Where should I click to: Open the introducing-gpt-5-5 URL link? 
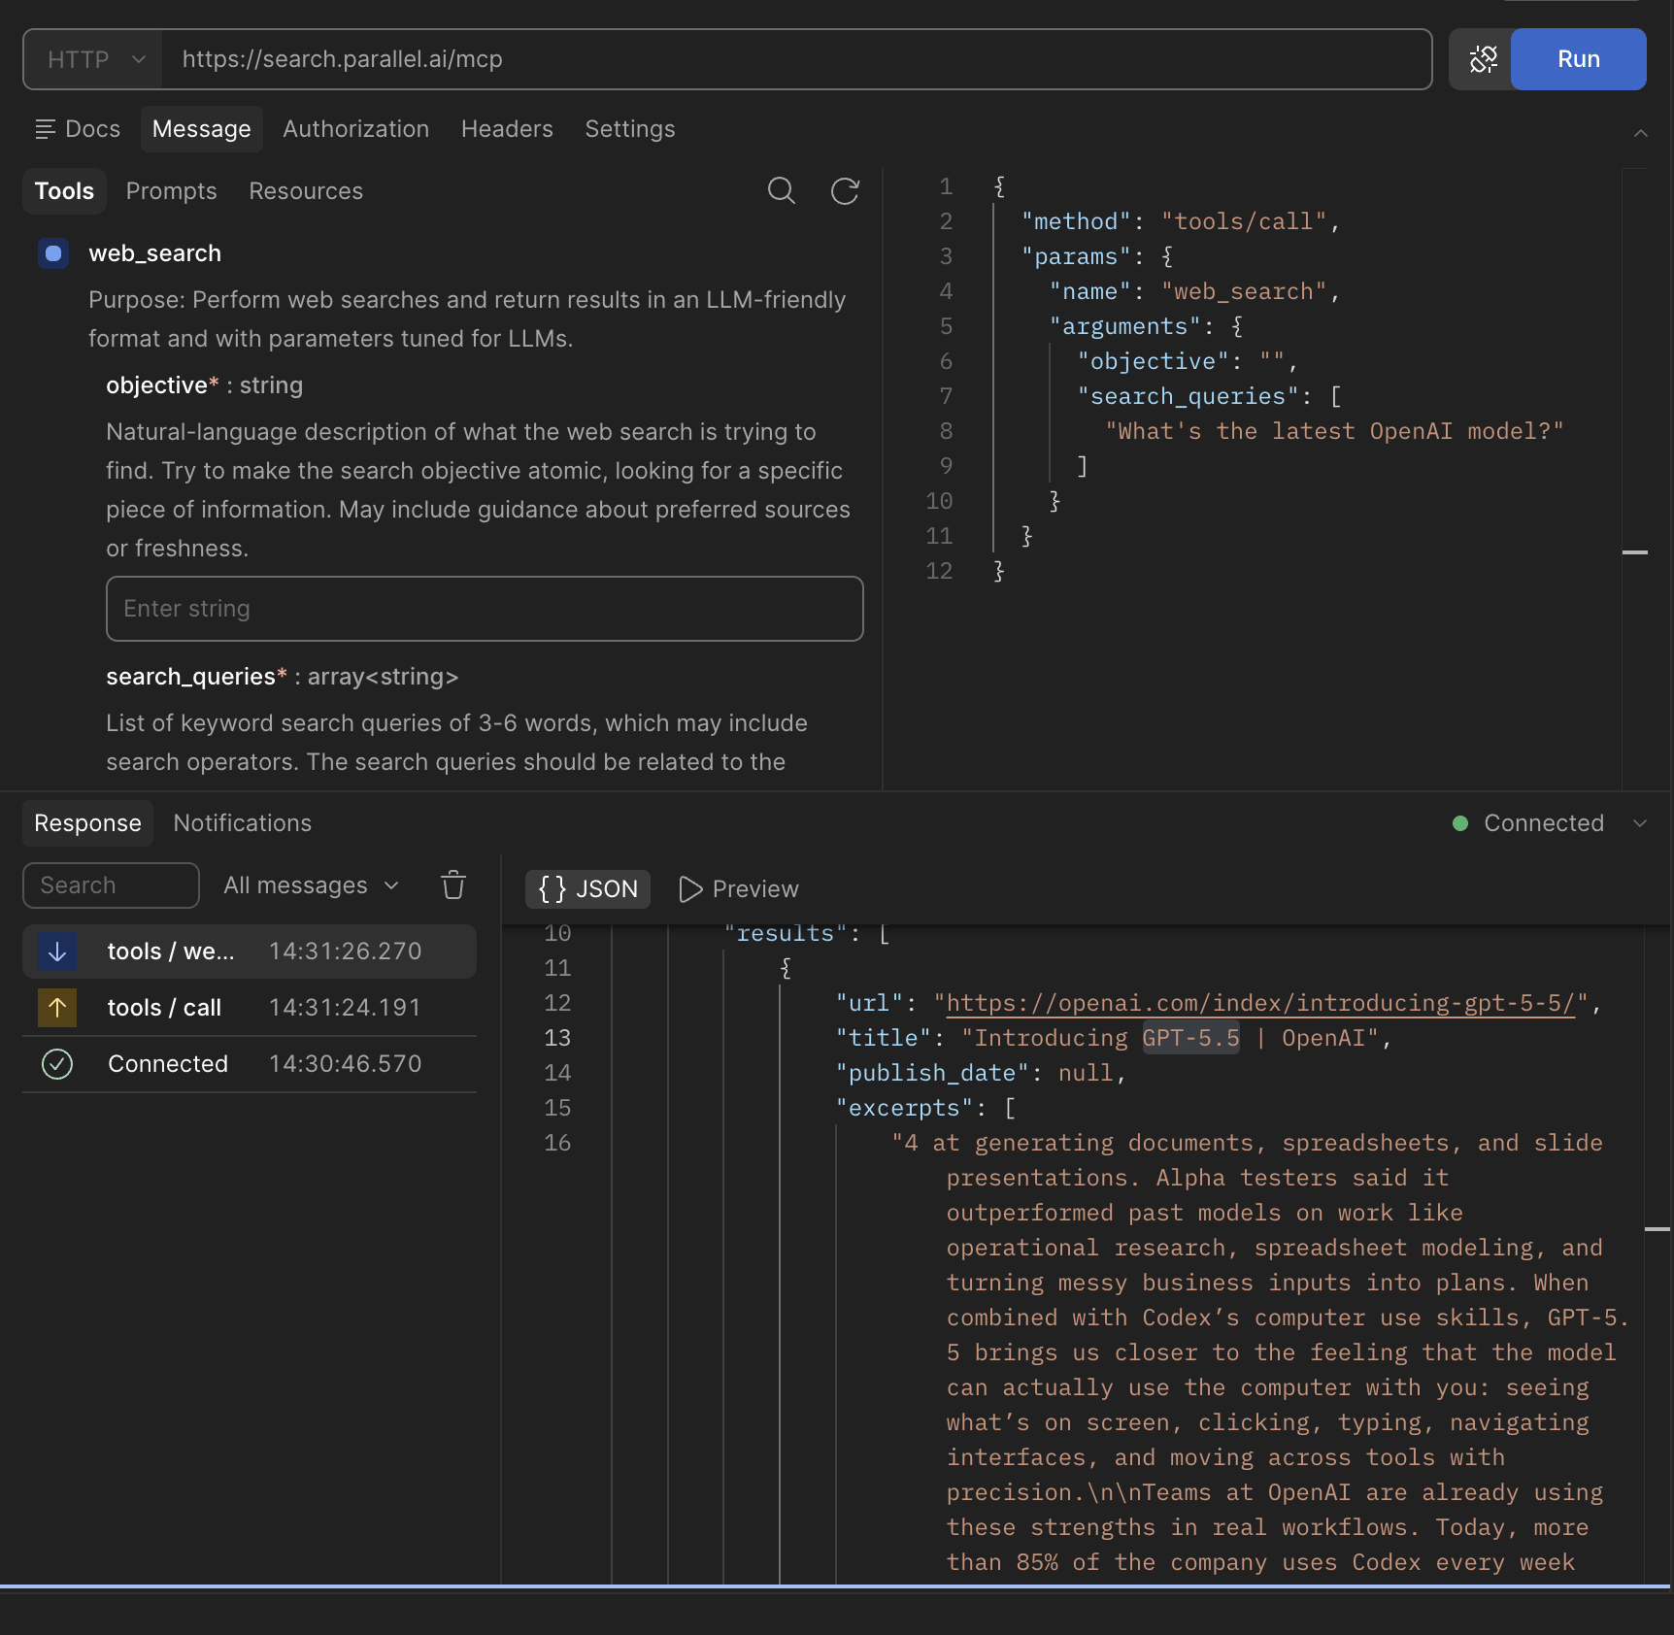pyautogui.click(x=1259, y=1003)
